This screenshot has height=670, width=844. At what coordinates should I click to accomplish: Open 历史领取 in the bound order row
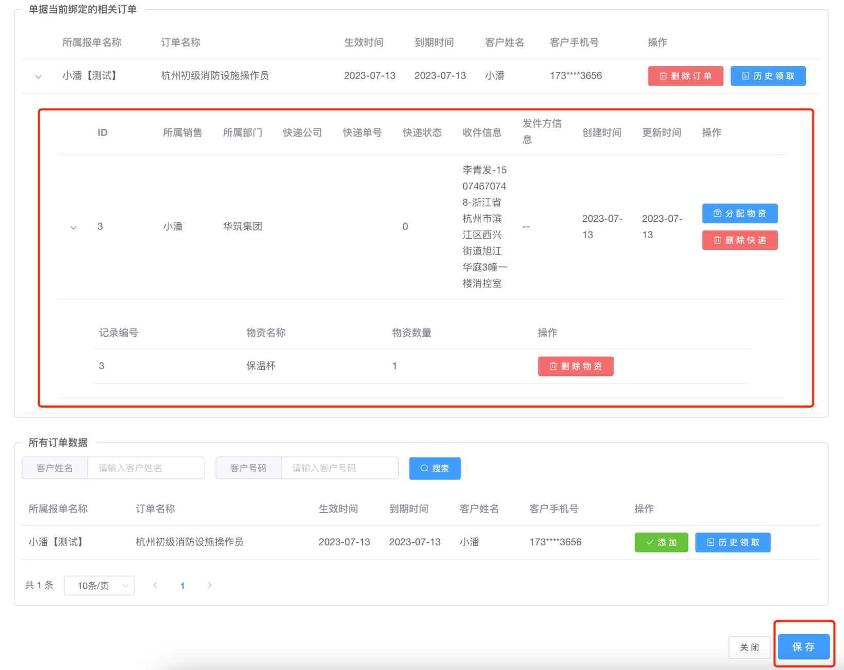point(768,76)
